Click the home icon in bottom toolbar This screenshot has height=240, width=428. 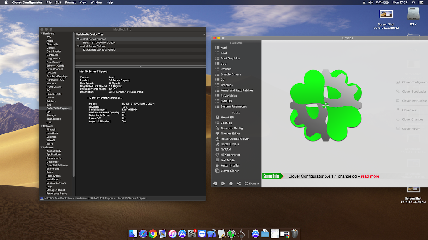click(231, 183)
